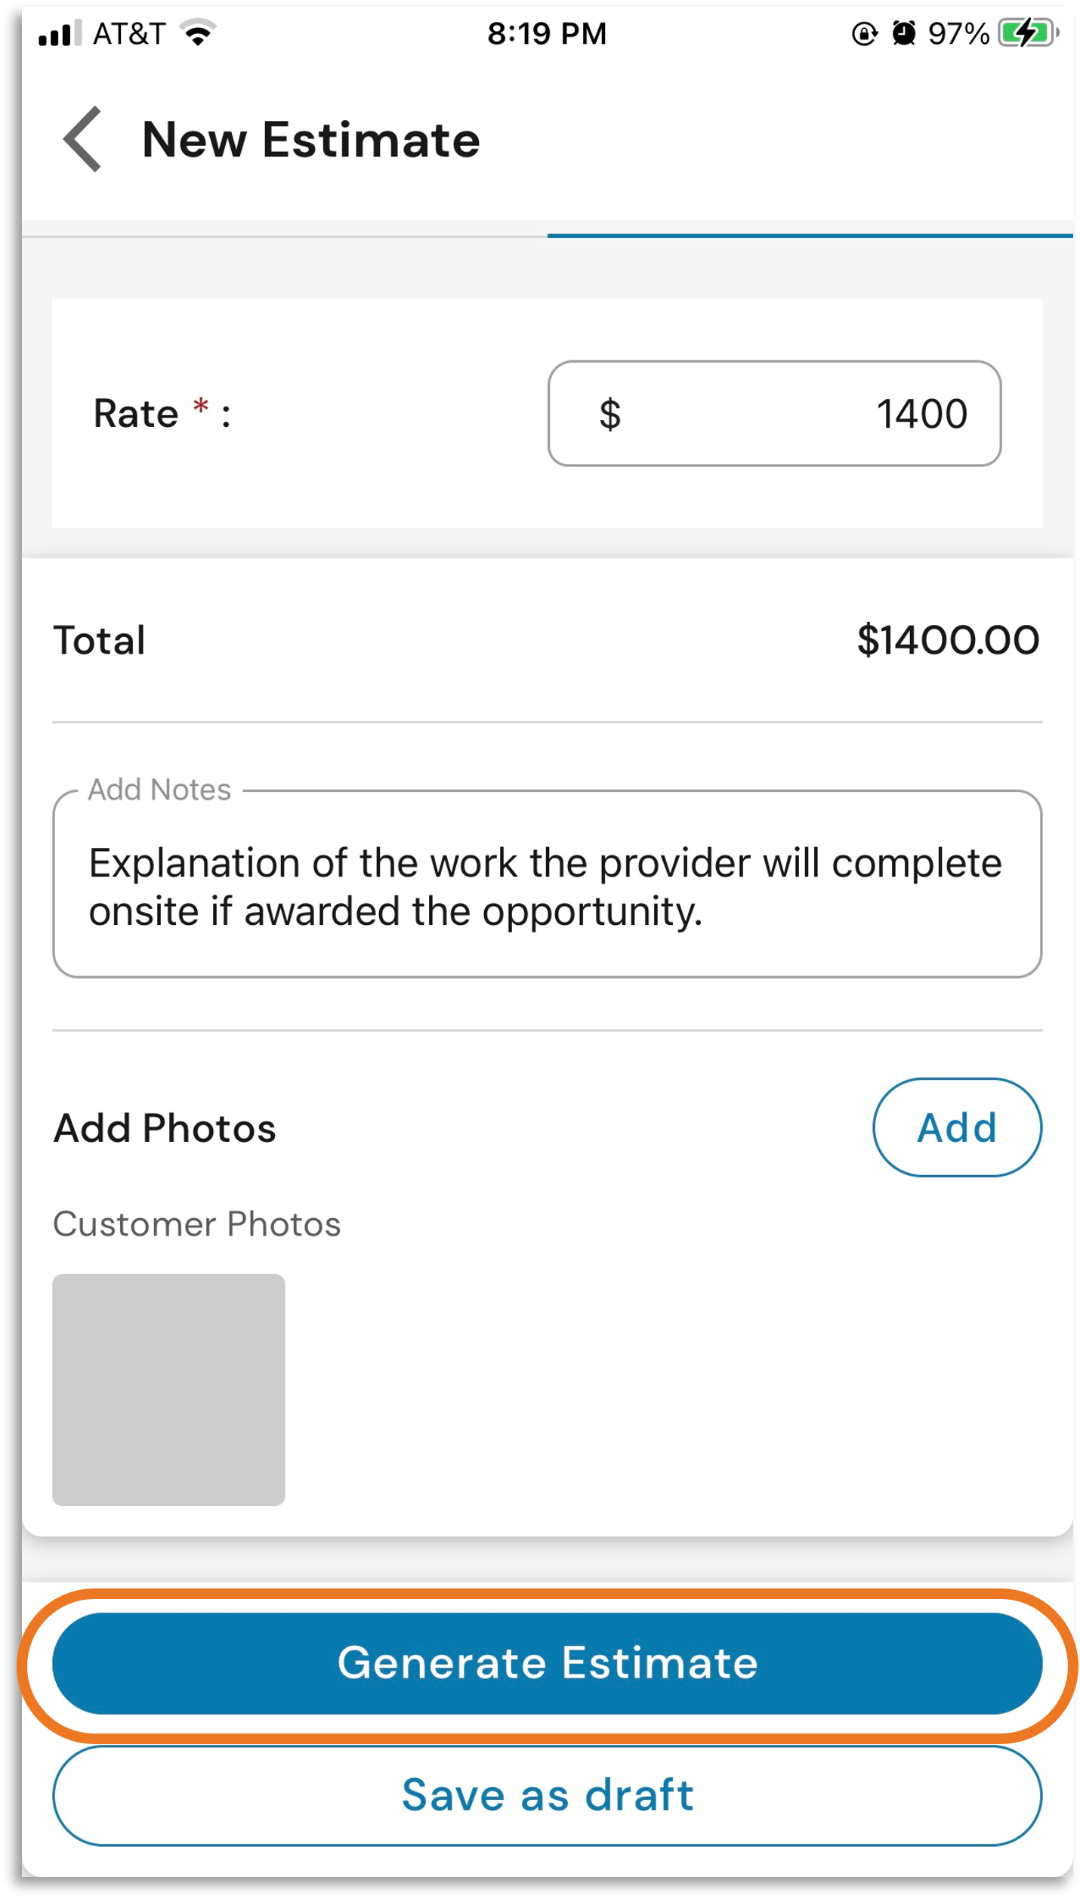Tap the back arrow beside New Estimate

pyautogui.click(x=82, y=139)
